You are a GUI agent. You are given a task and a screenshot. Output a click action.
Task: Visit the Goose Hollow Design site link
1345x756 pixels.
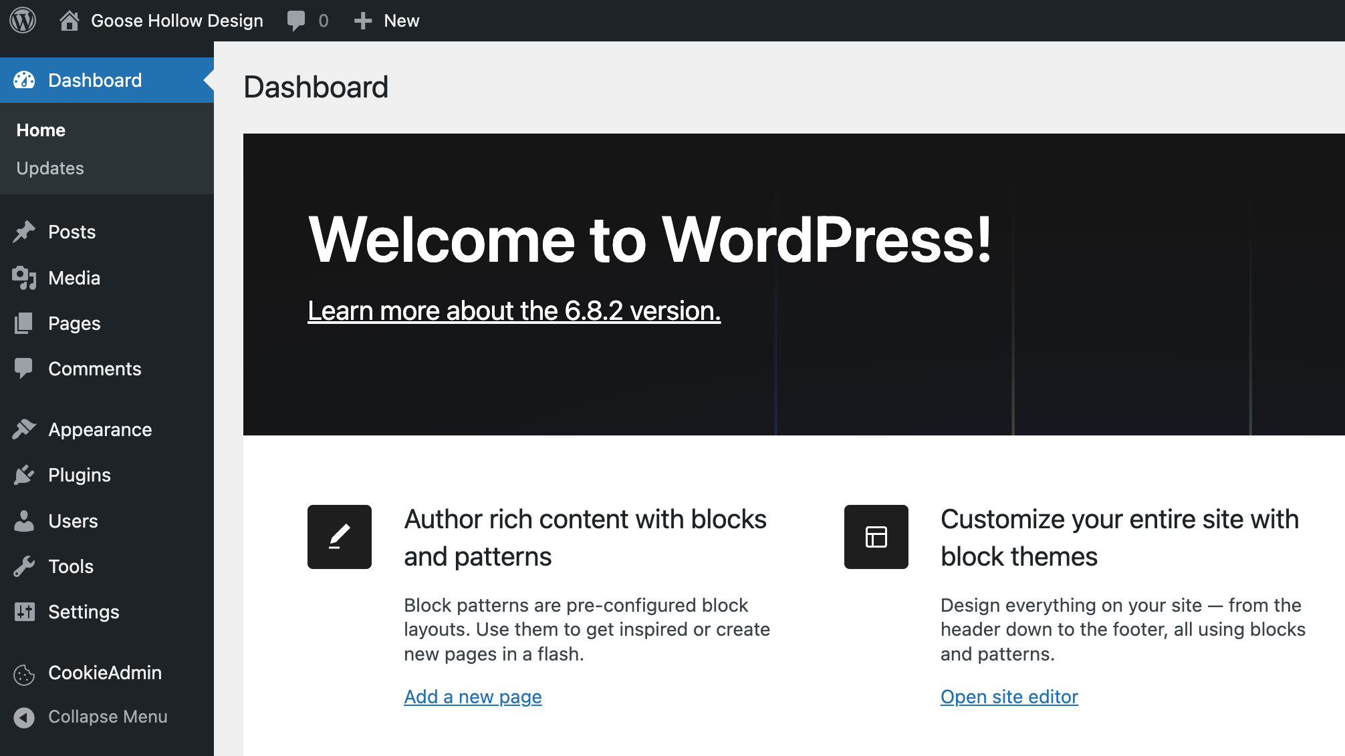tap(177, 21)
